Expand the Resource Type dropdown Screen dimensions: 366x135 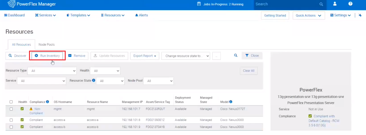pos(52,71)
